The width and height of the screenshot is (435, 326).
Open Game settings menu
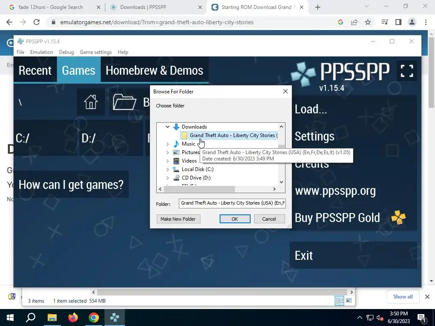pyautogui.click(x=96, y=52)
